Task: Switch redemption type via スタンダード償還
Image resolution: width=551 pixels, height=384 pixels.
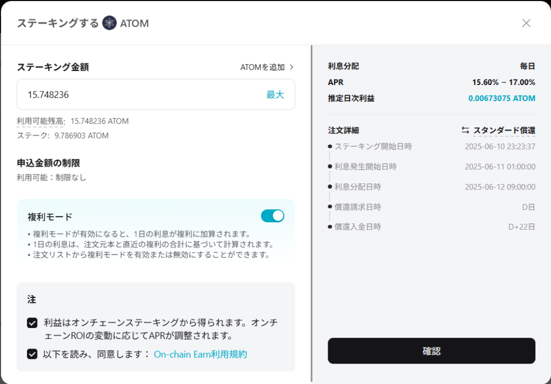Action: tap(504, 130)
